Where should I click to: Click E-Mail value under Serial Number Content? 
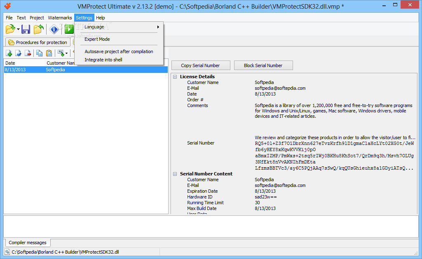[x=280, y=185]
